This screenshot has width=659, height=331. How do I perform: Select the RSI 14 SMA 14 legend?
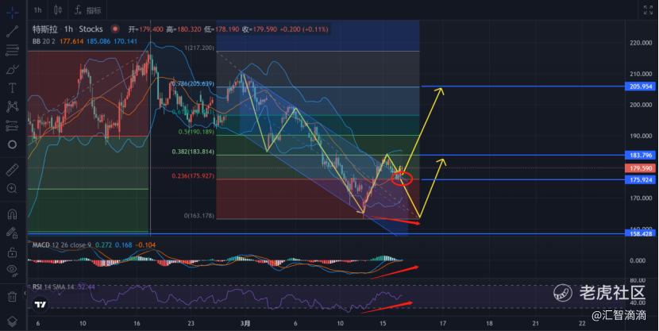(x=53, y=287)
